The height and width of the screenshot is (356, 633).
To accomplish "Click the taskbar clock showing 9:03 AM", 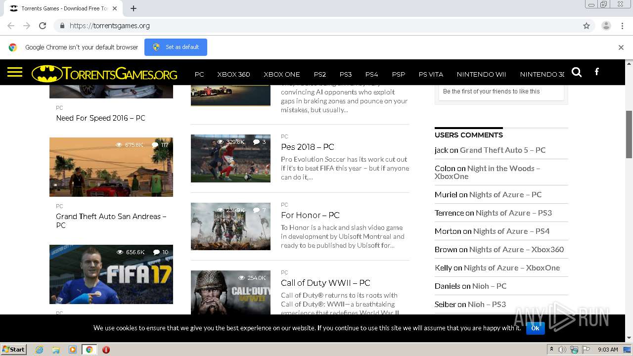I will point(608,350).
